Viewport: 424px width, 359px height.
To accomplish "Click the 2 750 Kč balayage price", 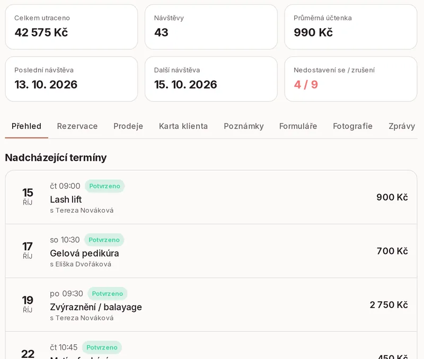I will tap(389, 305).
